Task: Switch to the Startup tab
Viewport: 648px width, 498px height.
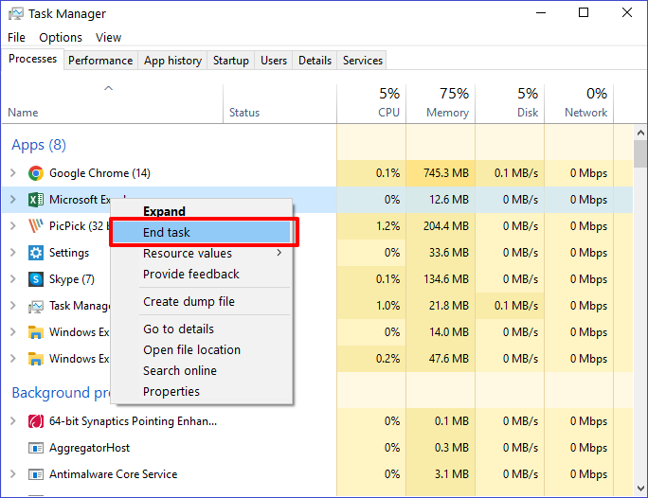Action: pos(231,61)
